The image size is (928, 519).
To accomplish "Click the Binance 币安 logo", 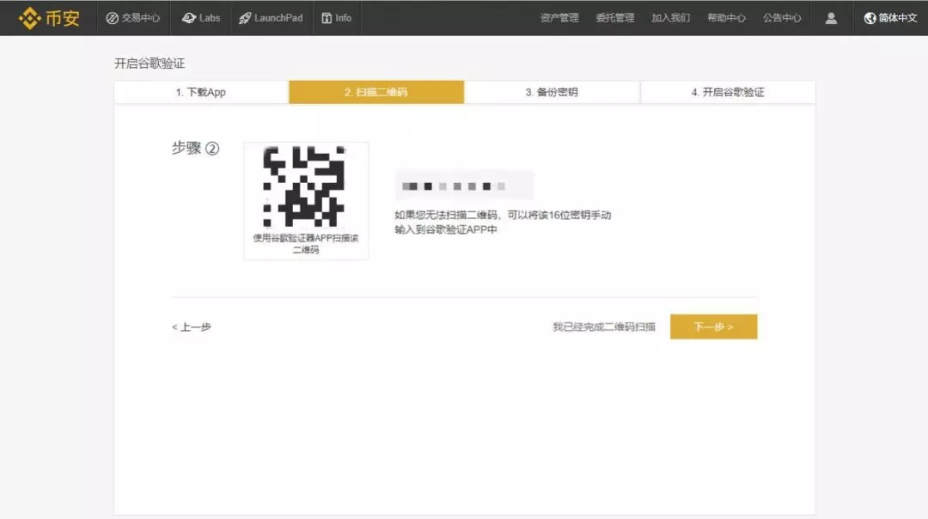I will point(48,18).
